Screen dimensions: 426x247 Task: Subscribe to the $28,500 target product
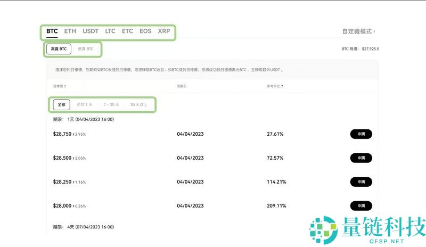pos(361,158)
